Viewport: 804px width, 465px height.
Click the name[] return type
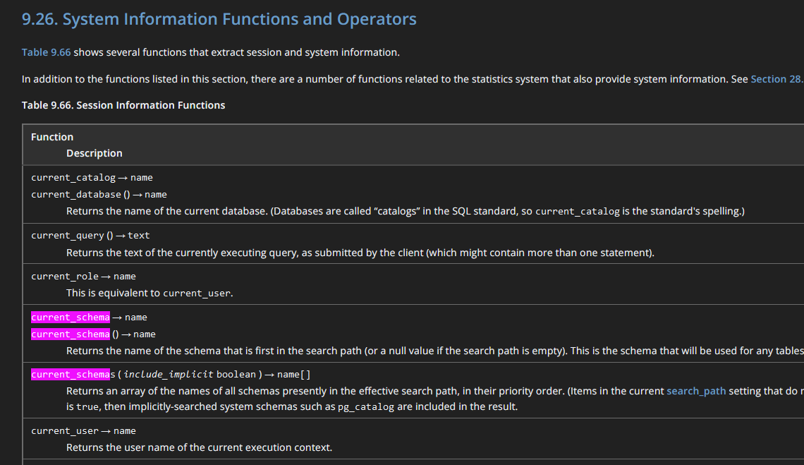[x=294, y=374]
